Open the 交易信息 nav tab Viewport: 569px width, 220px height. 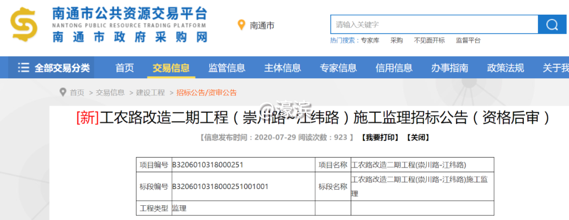[171, 68]
